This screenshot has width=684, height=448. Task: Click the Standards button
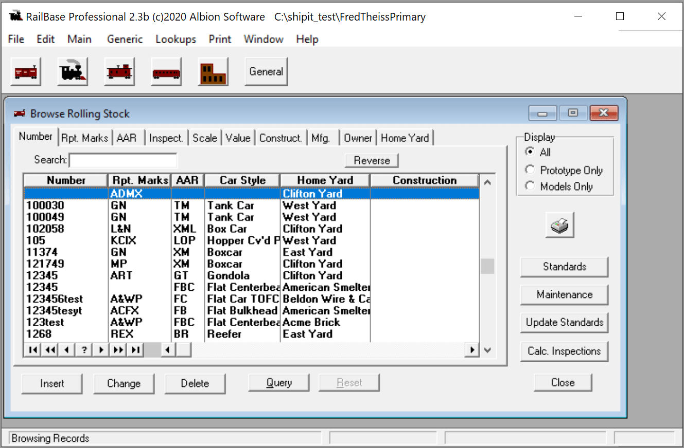[x=565, y=267]
